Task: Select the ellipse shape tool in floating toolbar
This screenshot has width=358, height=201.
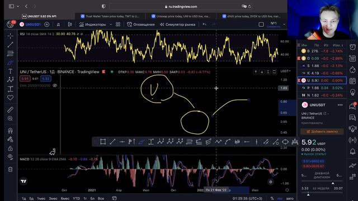Action: point(285,142)
